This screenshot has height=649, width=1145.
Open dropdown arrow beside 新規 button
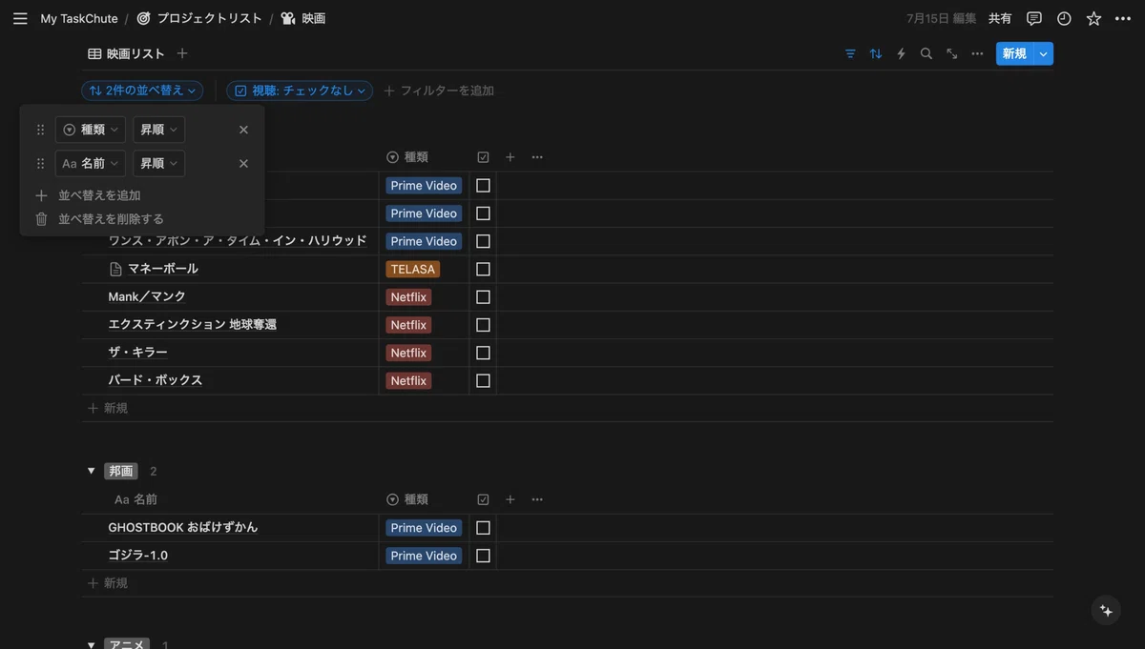coord(1043,54)
